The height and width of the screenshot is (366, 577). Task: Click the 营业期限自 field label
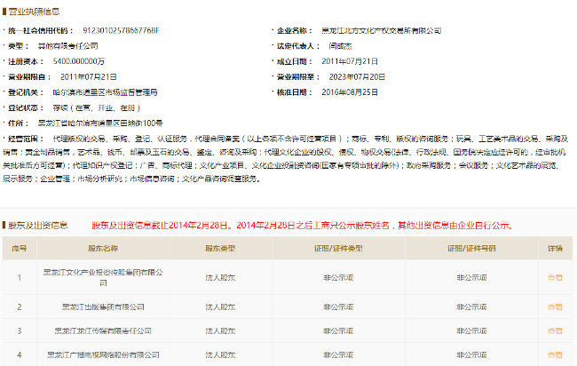coord(29,77)
